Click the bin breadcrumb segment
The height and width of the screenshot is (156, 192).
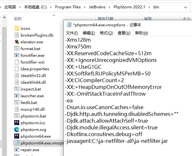pyautogui.click(x=156, y=7)
